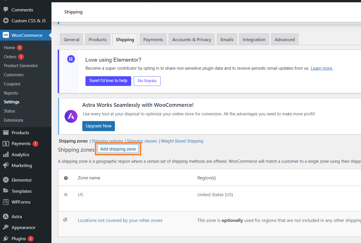Viewport: 361px width, 243px height.
Task: Switch to the Products settings tab
Action: coord(97,39)
